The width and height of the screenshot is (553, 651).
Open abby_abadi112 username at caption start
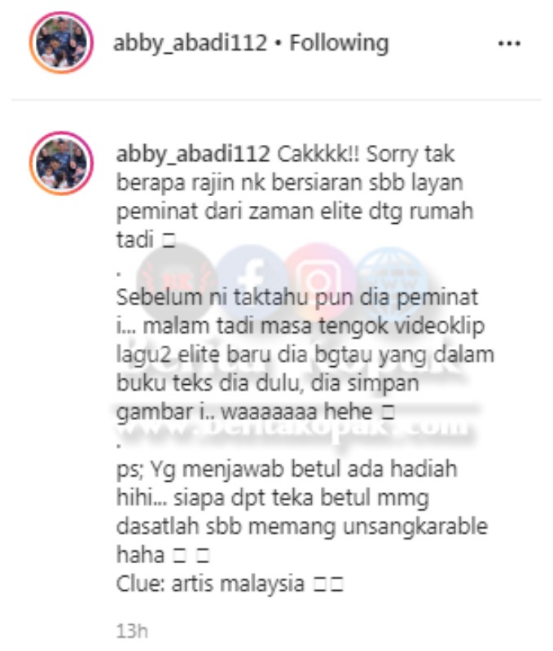click(x=193, y=154)
